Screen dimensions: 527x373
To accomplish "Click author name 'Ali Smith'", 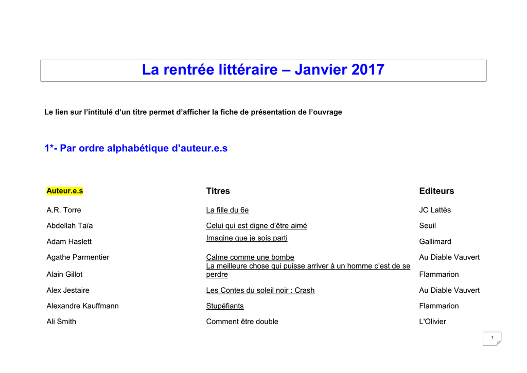I will tap(61, 322).
